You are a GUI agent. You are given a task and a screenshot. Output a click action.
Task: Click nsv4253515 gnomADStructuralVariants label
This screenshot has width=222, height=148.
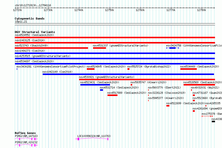[43, 56]
